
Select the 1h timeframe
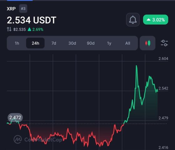pos(17,43)
